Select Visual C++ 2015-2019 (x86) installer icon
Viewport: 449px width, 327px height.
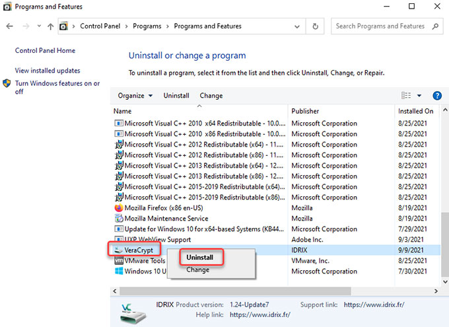tap(119, 197)
